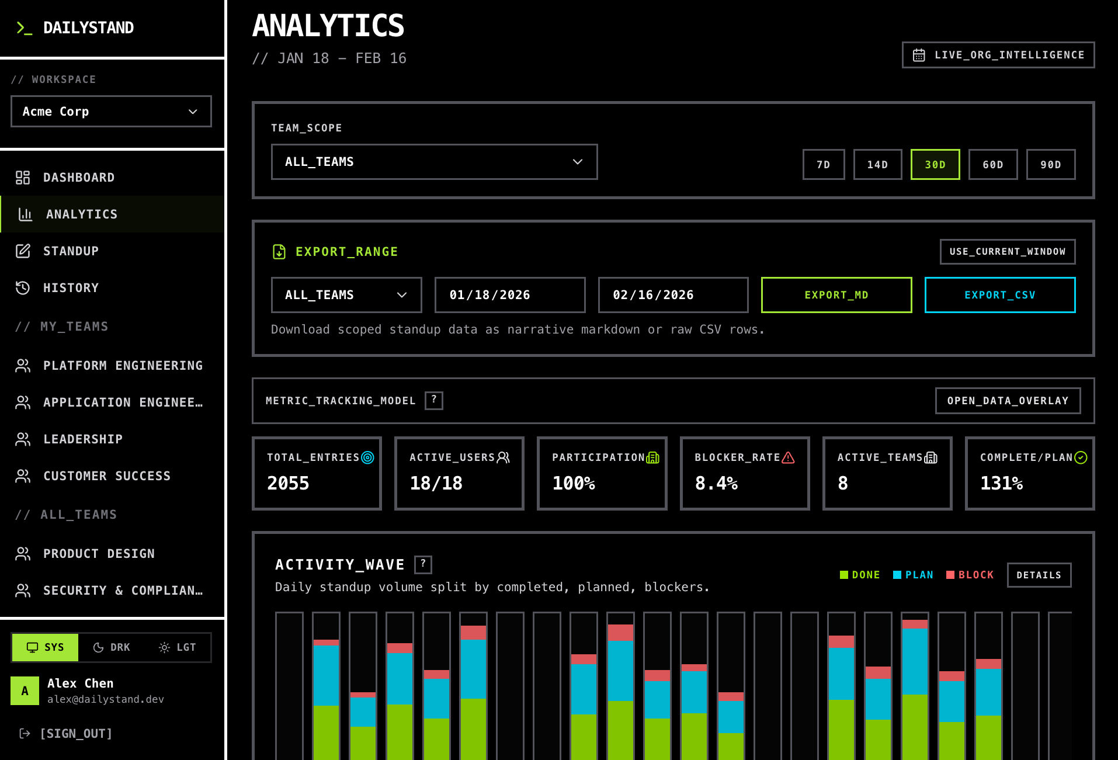Screen dimensions: 1118x760
Task: Click the target icon on TOTAL_ENTRIES card
Action: pos(368,457)
